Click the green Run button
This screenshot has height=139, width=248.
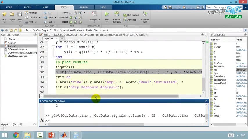point(107,14)
